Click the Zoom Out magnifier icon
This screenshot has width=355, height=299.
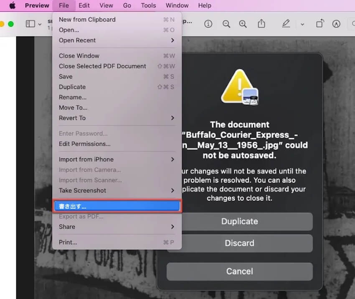226,24
